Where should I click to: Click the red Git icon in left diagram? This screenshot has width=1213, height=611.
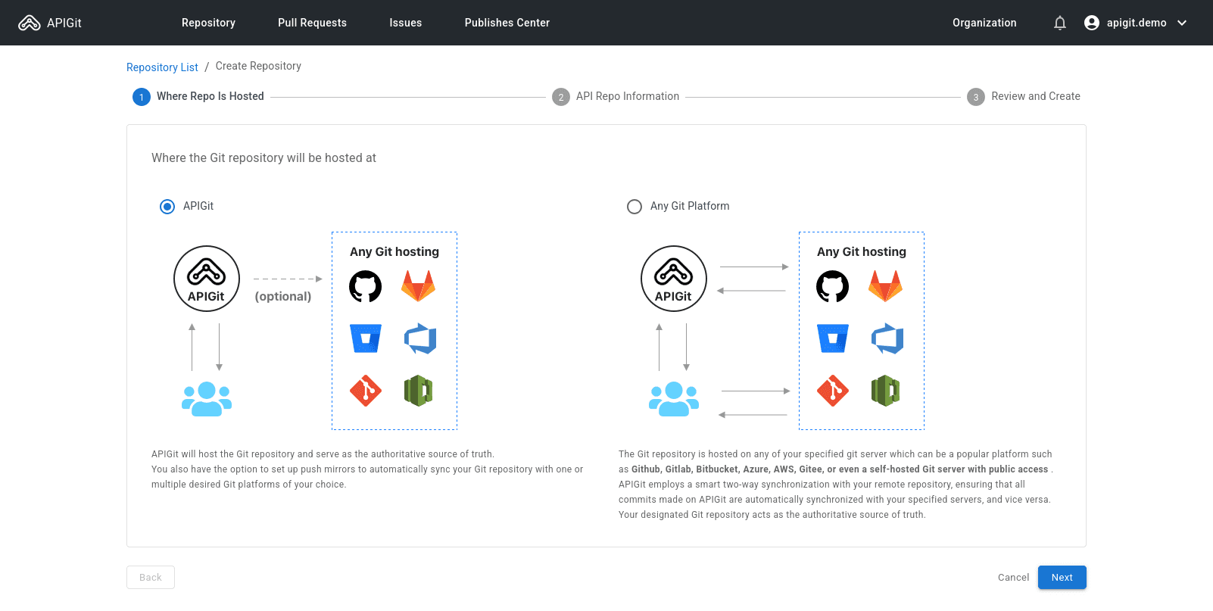tap(366, 391)
